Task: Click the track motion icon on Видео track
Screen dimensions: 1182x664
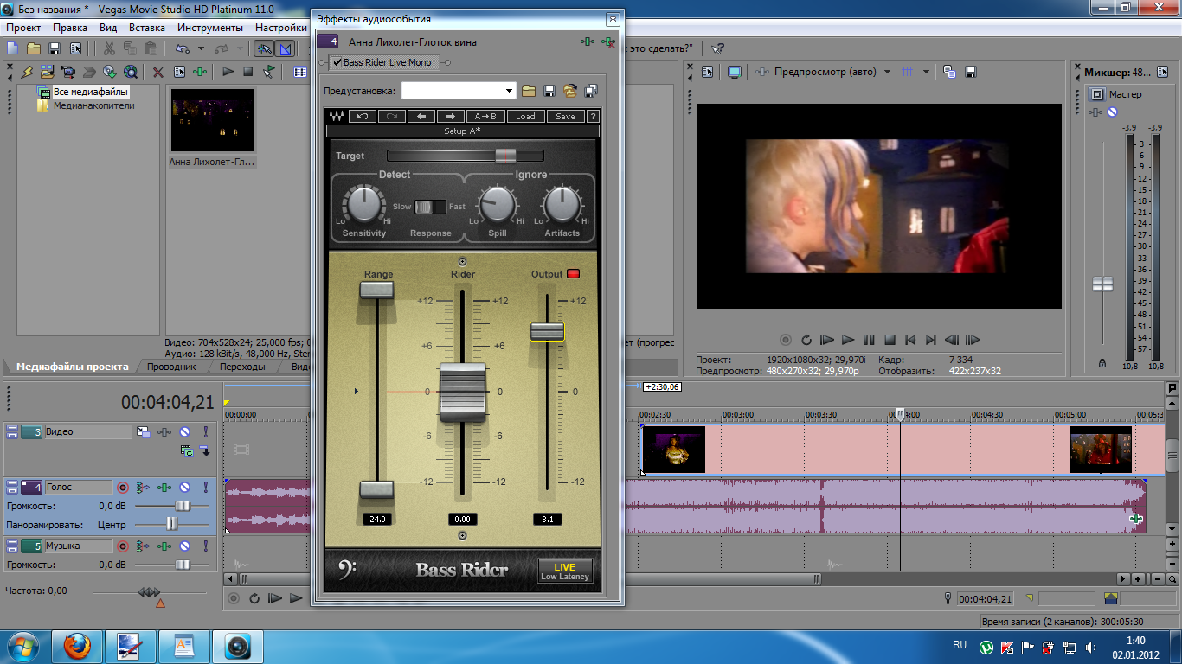Action: (143, 432)
